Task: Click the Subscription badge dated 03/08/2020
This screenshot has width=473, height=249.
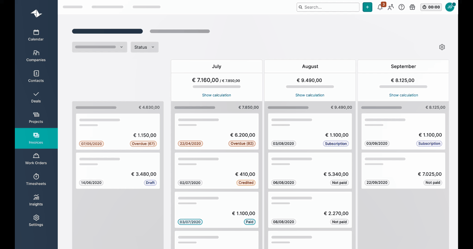Action: coord(336,144)
